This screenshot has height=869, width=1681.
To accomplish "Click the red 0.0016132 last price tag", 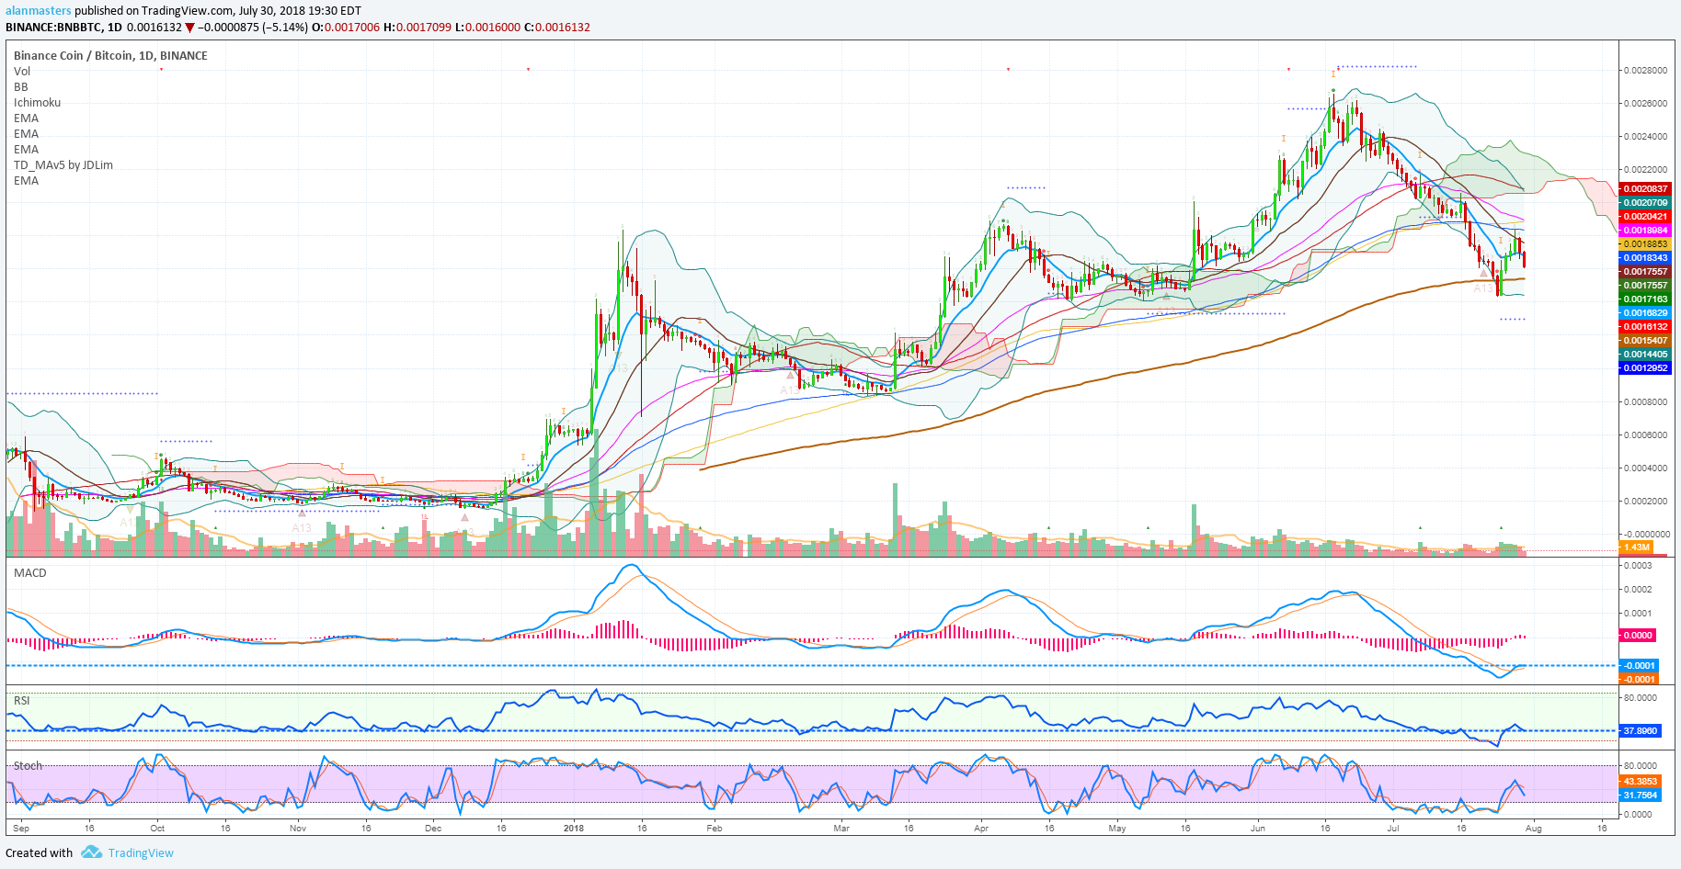I will coord(1644,327).
